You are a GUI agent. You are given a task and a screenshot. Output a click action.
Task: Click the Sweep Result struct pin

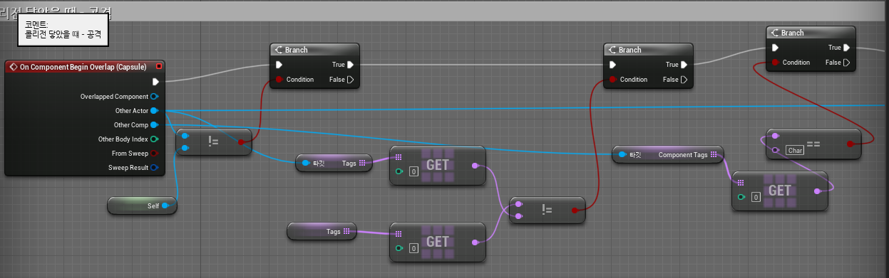154,168
